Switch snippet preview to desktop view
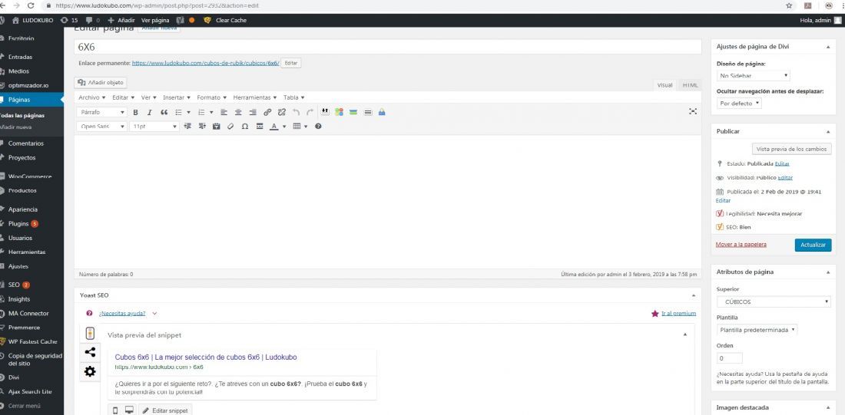This screenshot has width=845, height=415. coord(129,410)
